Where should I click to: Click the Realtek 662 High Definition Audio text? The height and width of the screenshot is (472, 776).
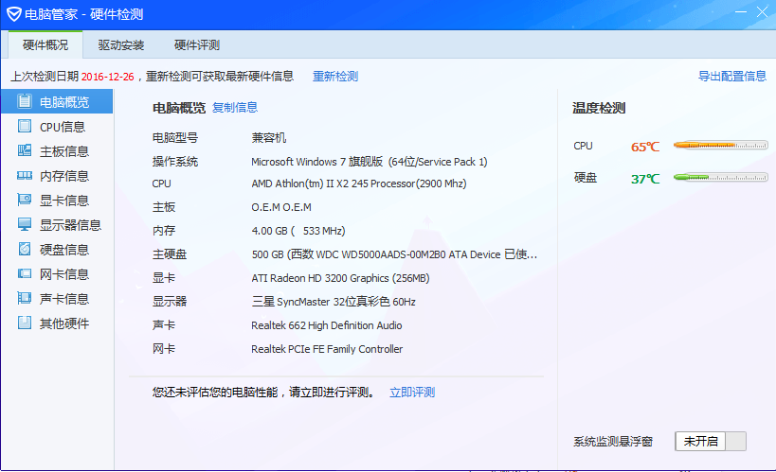click(x=326, y=325)
